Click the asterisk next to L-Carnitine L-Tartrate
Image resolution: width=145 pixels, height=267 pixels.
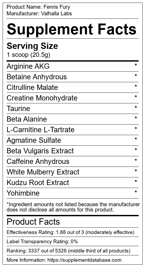pos(136,128)
